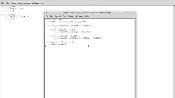Maximize the test2.py window
This screenshot has height=98, width=175.
point(131,13)
